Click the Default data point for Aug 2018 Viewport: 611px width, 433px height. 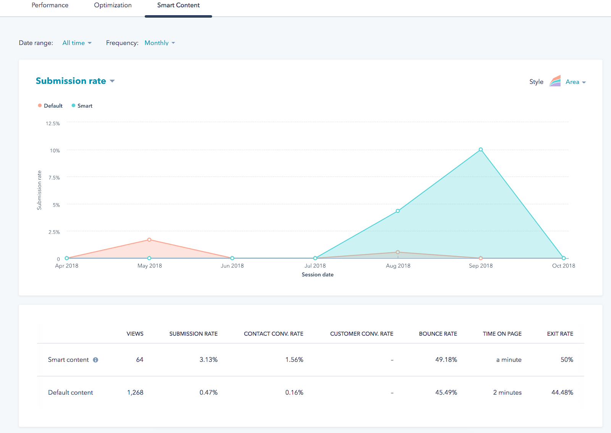(x=398, y=252)
